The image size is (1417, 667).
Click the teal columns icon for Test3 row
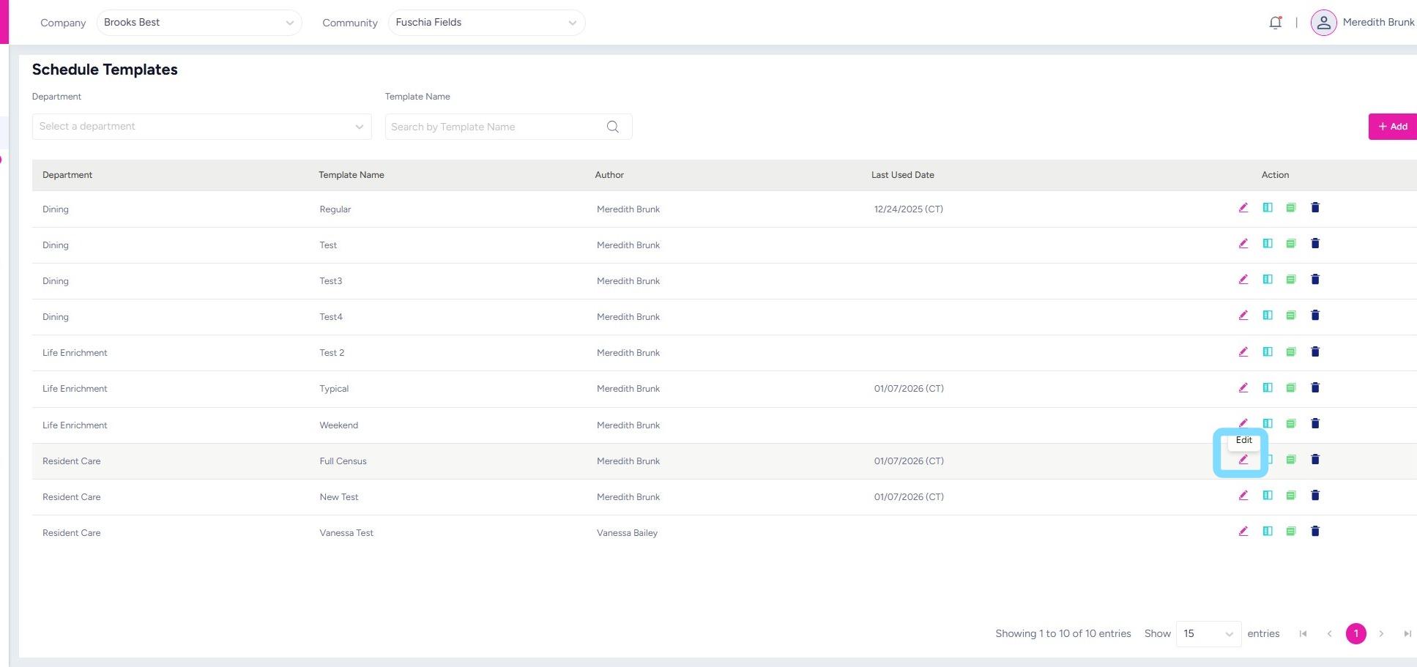point(1267,280)
